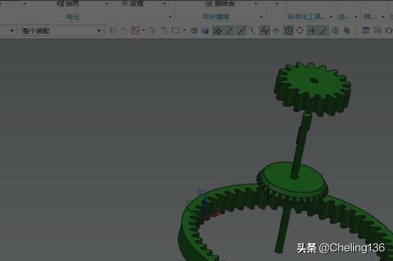Viewport: 393px width, 261px height.
Task: Click the greyed arrow icon after the red selection icon
Action: (x=152, y=30)
